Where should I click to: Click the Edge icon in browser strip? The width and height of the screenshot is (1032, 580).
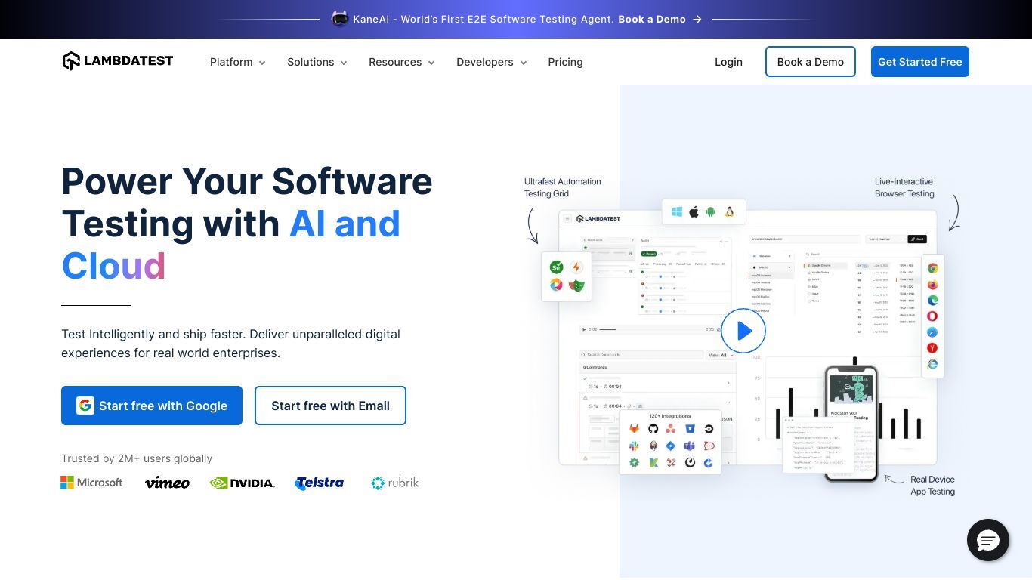click(933, 301)
